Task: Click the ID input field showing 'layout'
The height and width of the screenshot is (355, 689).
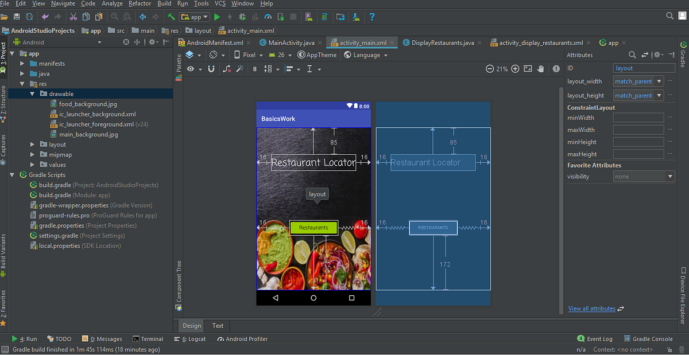Action: [644, 67]
